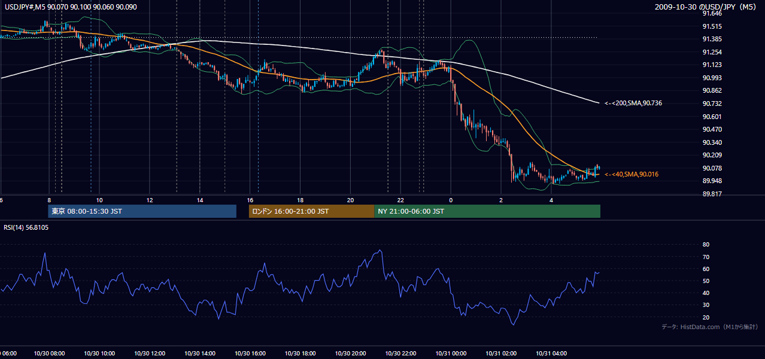Click the 10/31 04:00 bottom time label
The width and height of the screenshot is (765, 359).
(551, 354)
